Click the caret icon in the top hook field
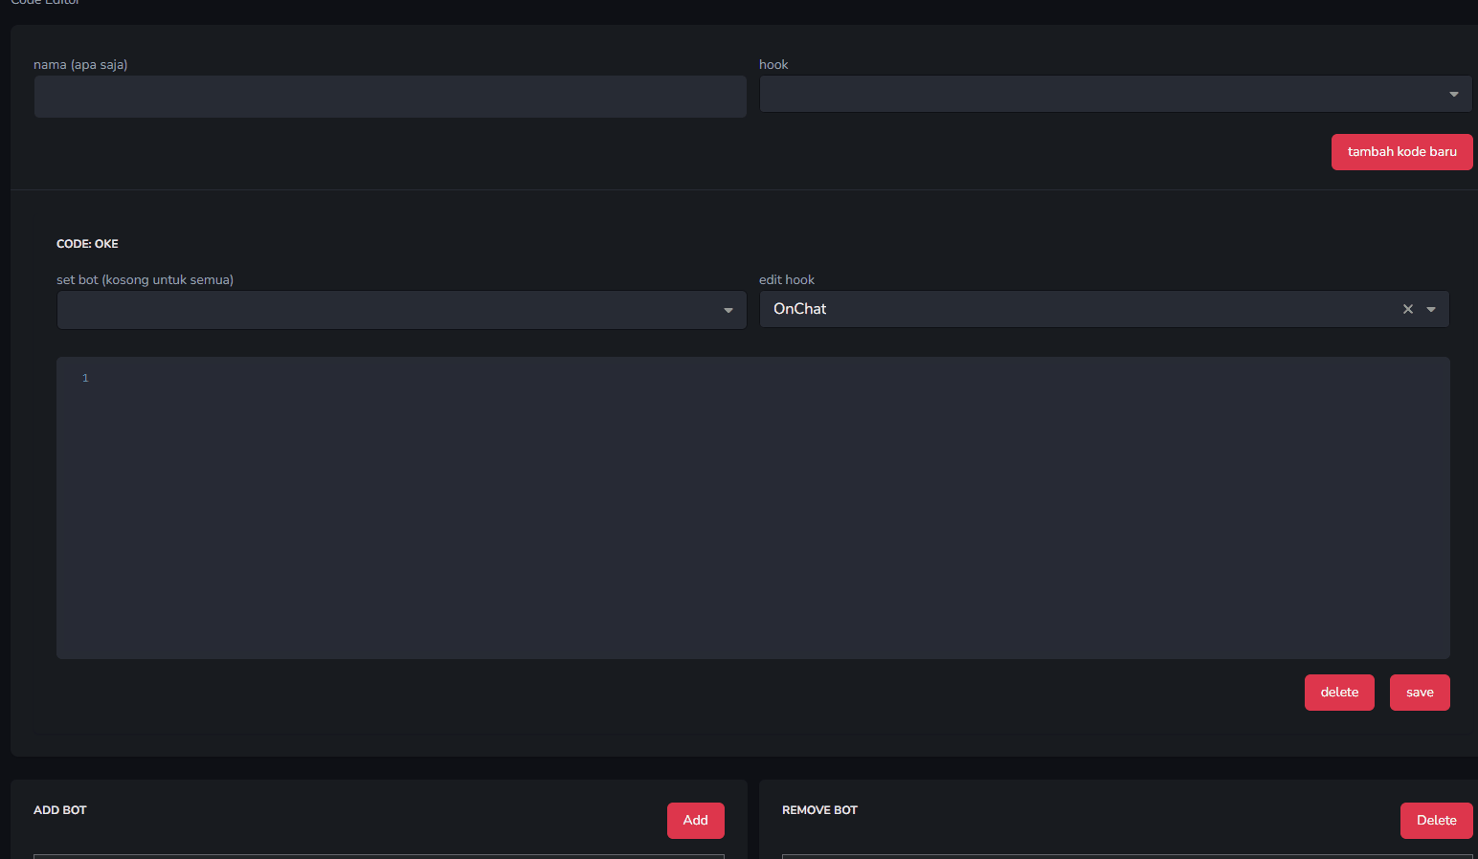Viewport: 1478px width, 859px height. (1453, 94)
